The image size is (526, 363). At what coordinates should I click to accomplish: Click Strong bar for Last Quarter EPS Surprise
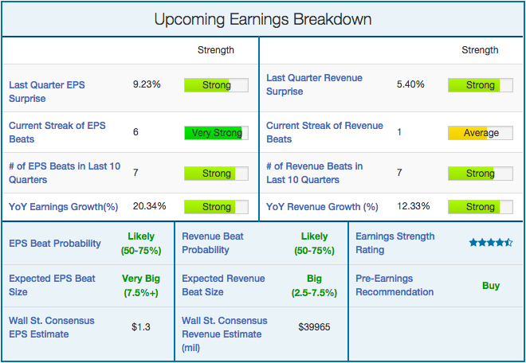(x=216, y=85)
